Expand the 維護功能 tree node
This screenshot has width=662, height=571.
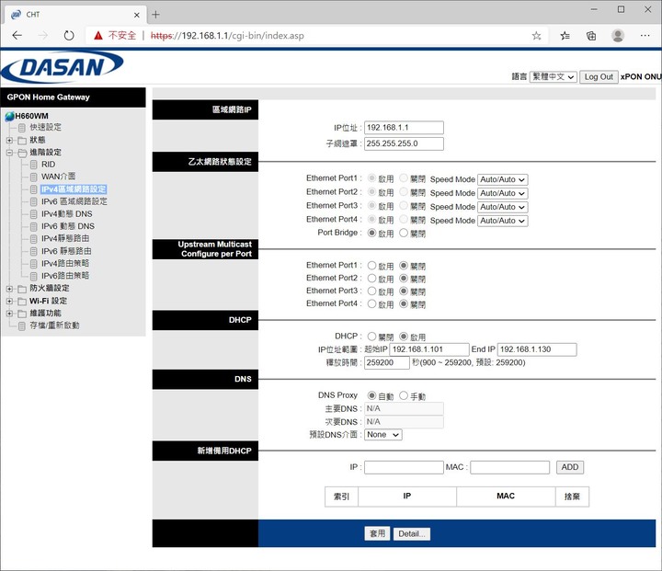point(9,314)
